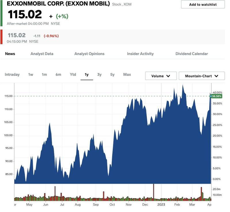Choose the 5y chart range
The height and width of the screenshot is (212, 230).
[x=112, y=75]
